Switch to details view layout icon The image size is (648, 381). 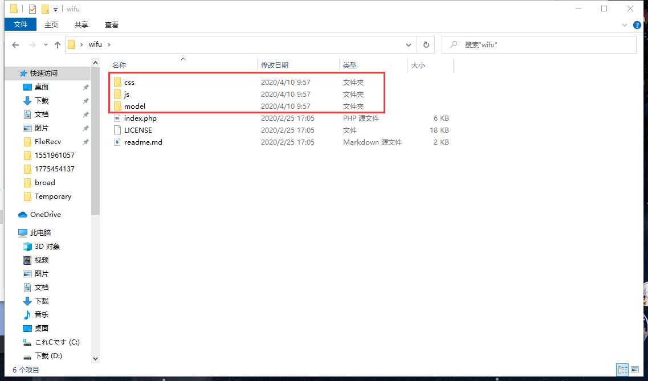[x=622, y=370]
